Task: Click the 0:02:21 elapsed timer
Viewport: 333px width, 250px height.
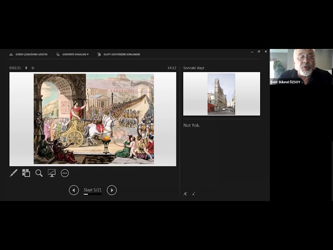Action: pos(15,68)
